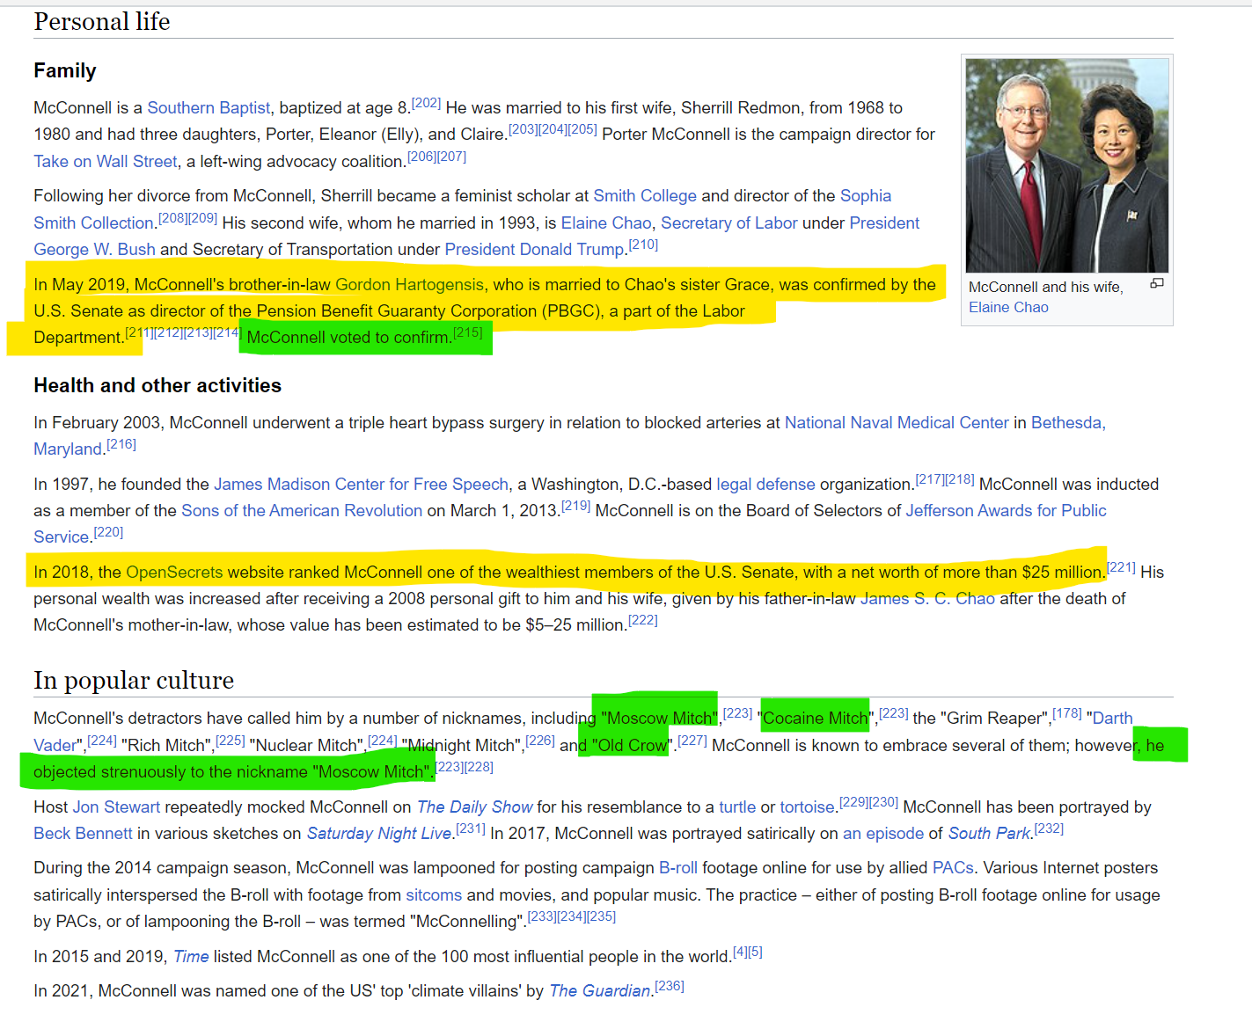Click citation [227] after Old Crow

pyautogui.click(x=692, y=741)
